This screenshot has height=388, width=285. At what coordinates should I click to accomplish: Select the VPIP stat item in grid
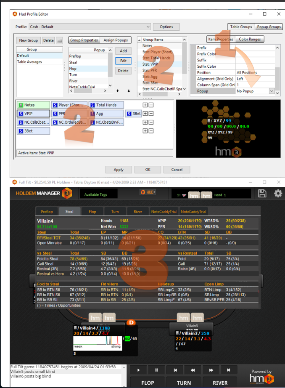point(33,114)
